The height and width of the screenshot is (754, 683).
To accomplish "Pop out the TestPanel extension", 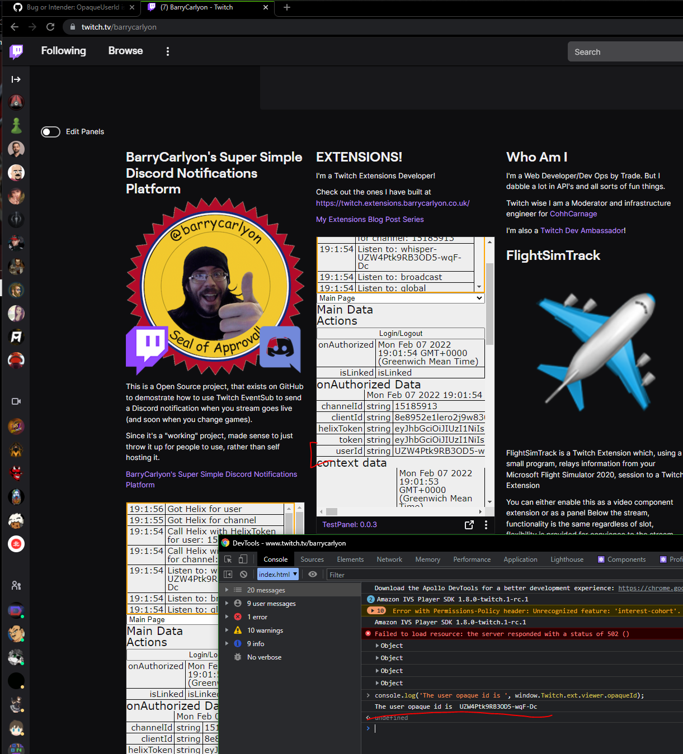I will point(469,525).
